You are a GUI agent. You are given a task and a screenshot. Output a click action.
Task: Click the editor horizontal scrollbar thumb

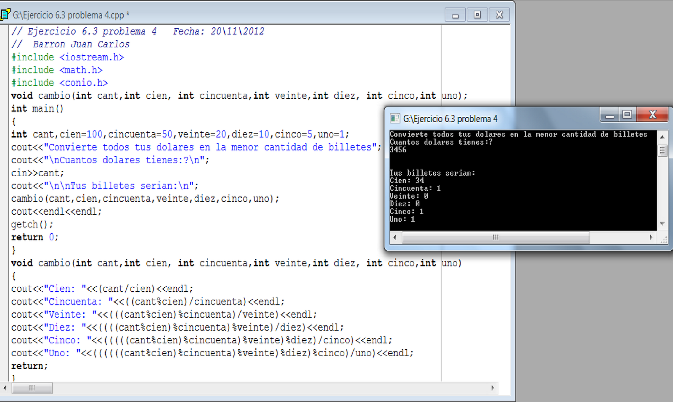(x=32, y=389)
